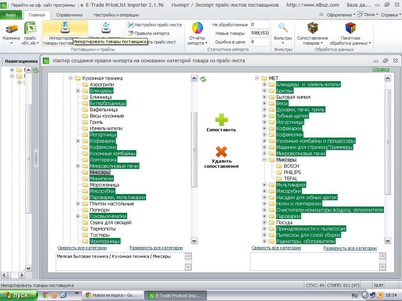Select Миксеры folder in left tree
This screenshot has width=402, height=301.
coord(100,172)
